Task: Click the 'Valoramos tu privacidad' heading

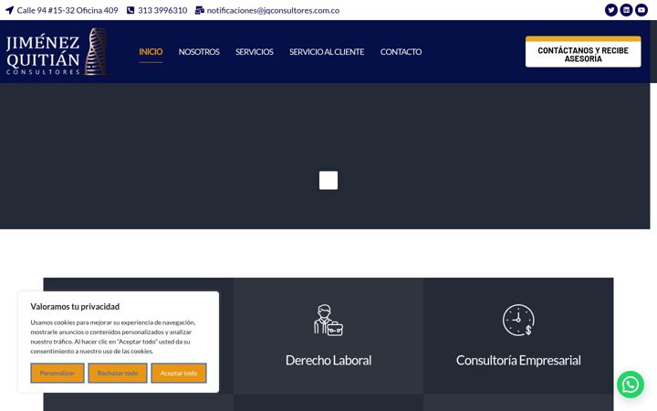Action: pyautogui.click(x=75, y=307)
